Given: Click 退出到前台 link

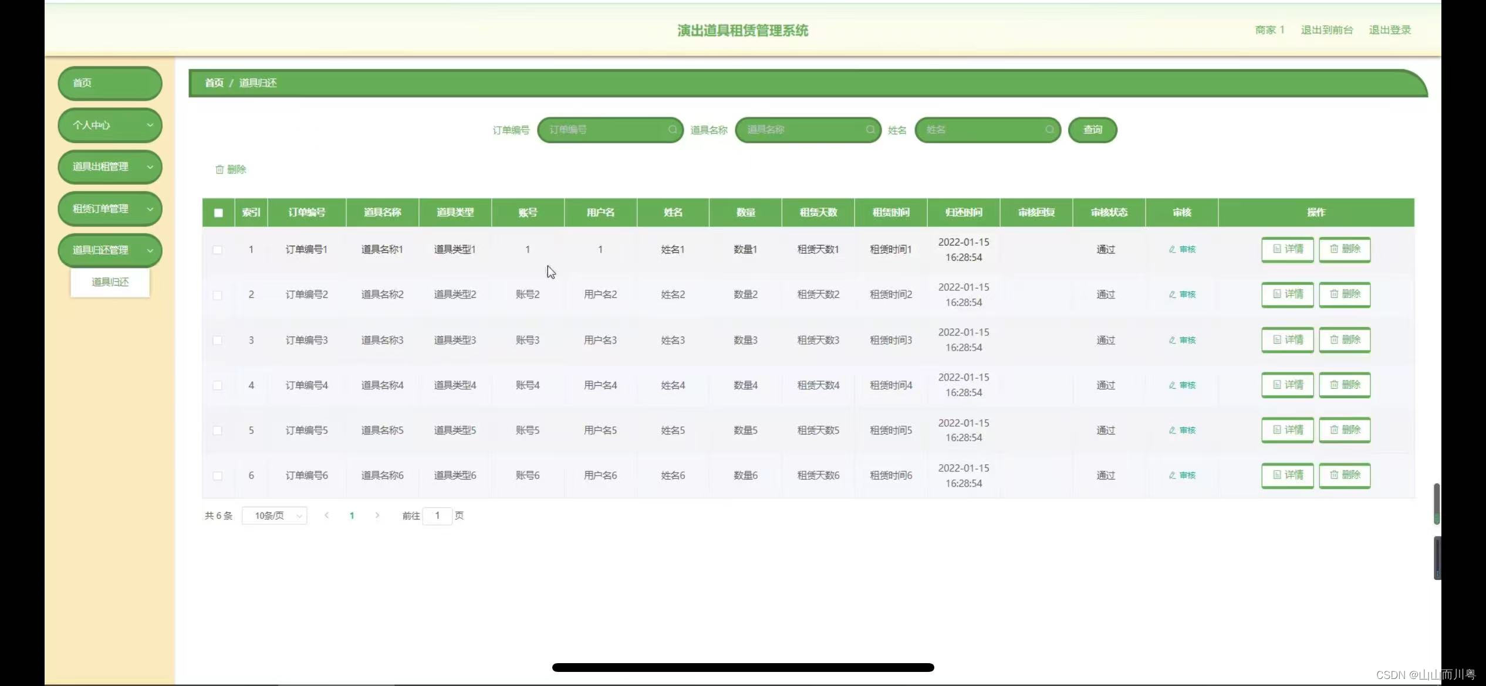Looking at the screenshot, I should [1326, 30].
